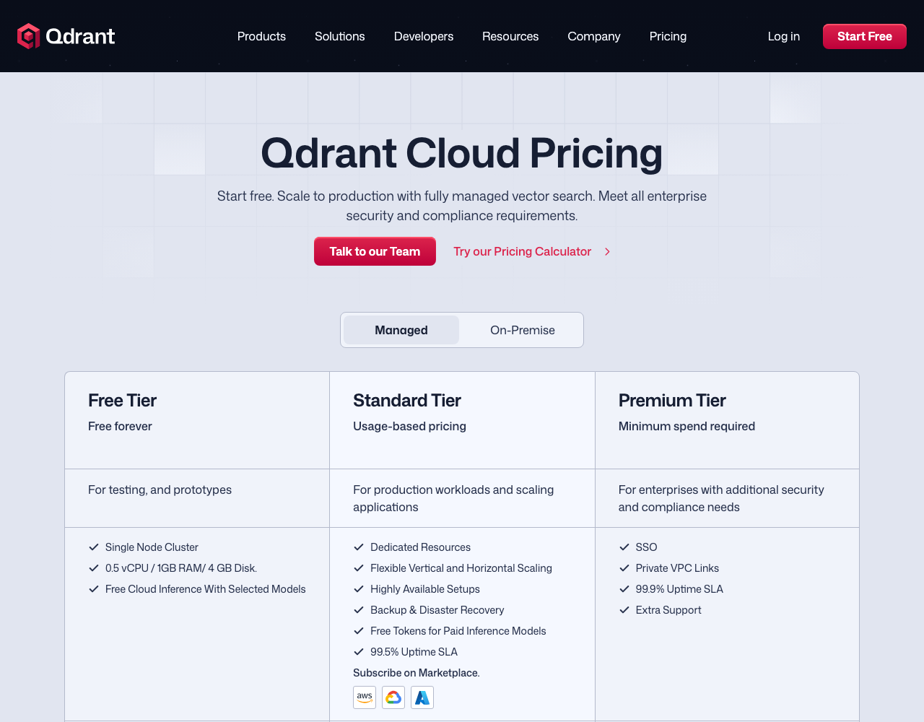Screen dimensions: 924x722
Task: Open AWS Marketplace icon
Action: click(x=365, y=697)
